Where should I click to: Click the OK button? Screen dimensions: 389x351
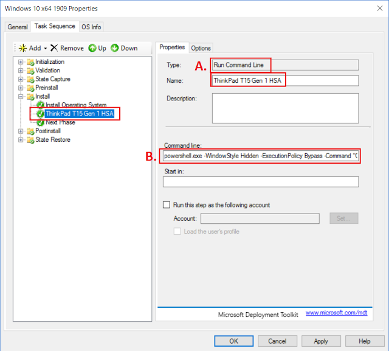click(x=233, y=341)
